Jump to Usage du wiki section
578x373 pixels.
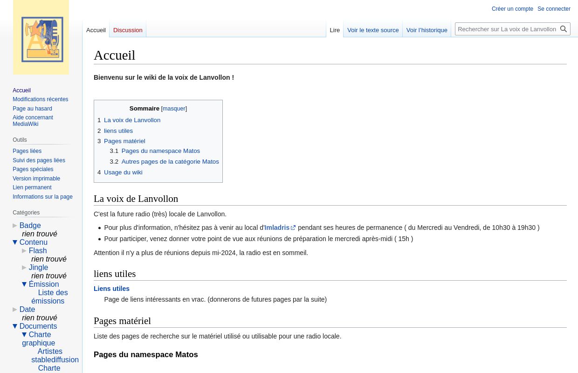tap(123, 173)
